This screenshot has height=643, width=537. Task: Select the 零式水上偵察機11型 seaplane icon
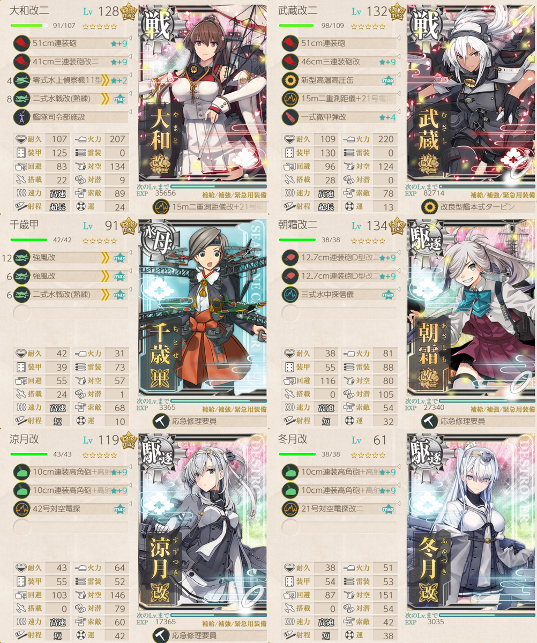pos(22,80)
